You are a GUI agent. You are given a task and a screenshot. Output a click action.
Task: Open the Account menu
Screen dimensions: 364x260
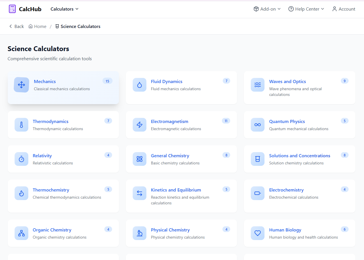[343, 9]
